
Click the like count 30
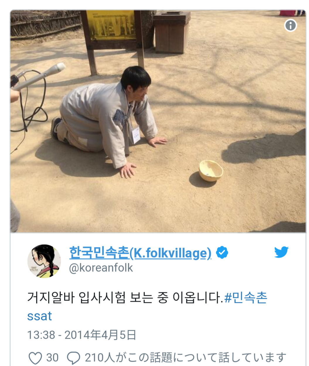click(52, 358)
